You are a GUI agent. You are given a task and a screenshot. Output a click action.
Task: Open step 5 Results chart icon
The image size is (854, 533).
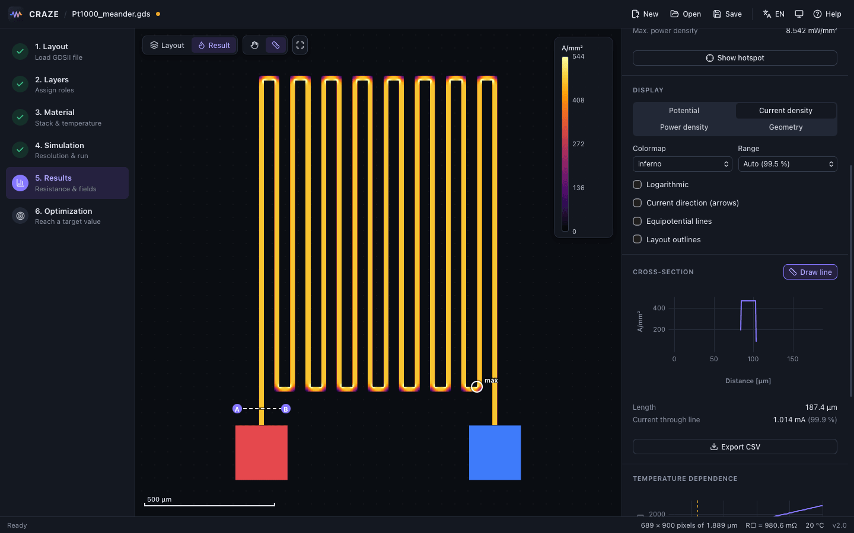[x=20, y=183]
